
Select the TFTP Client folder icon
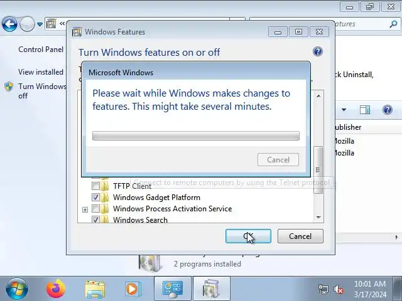tap(105, 186)
